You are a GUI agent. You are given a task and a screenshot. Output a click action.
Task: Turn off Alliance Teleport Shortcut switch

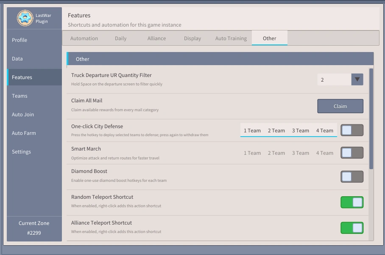[352, 228]
